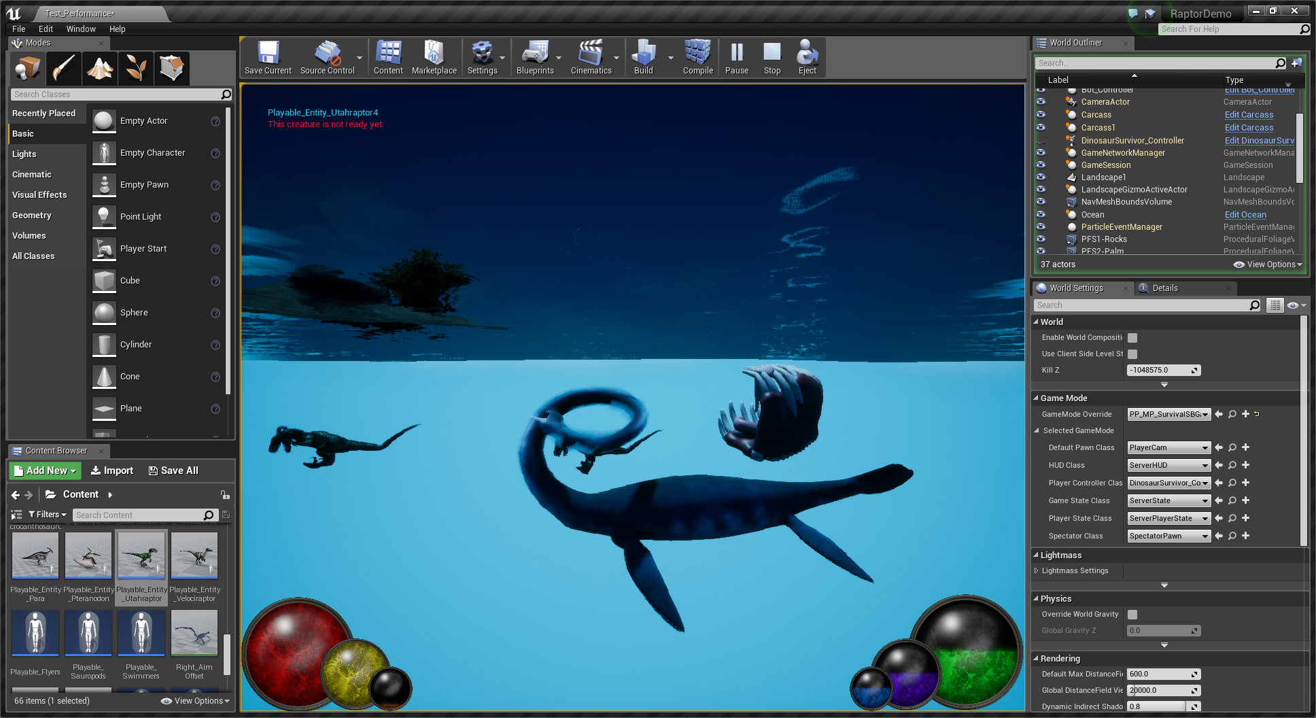Click Edit DinosaurSurvivor link
This screenshot has height=718, width=1316.
1259,140
